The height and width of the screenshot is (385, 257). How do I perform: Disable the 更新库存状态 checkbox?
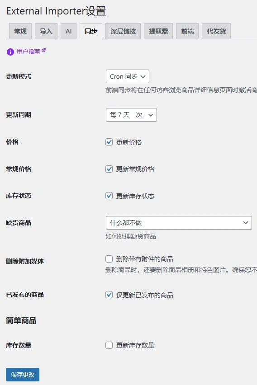109,196
